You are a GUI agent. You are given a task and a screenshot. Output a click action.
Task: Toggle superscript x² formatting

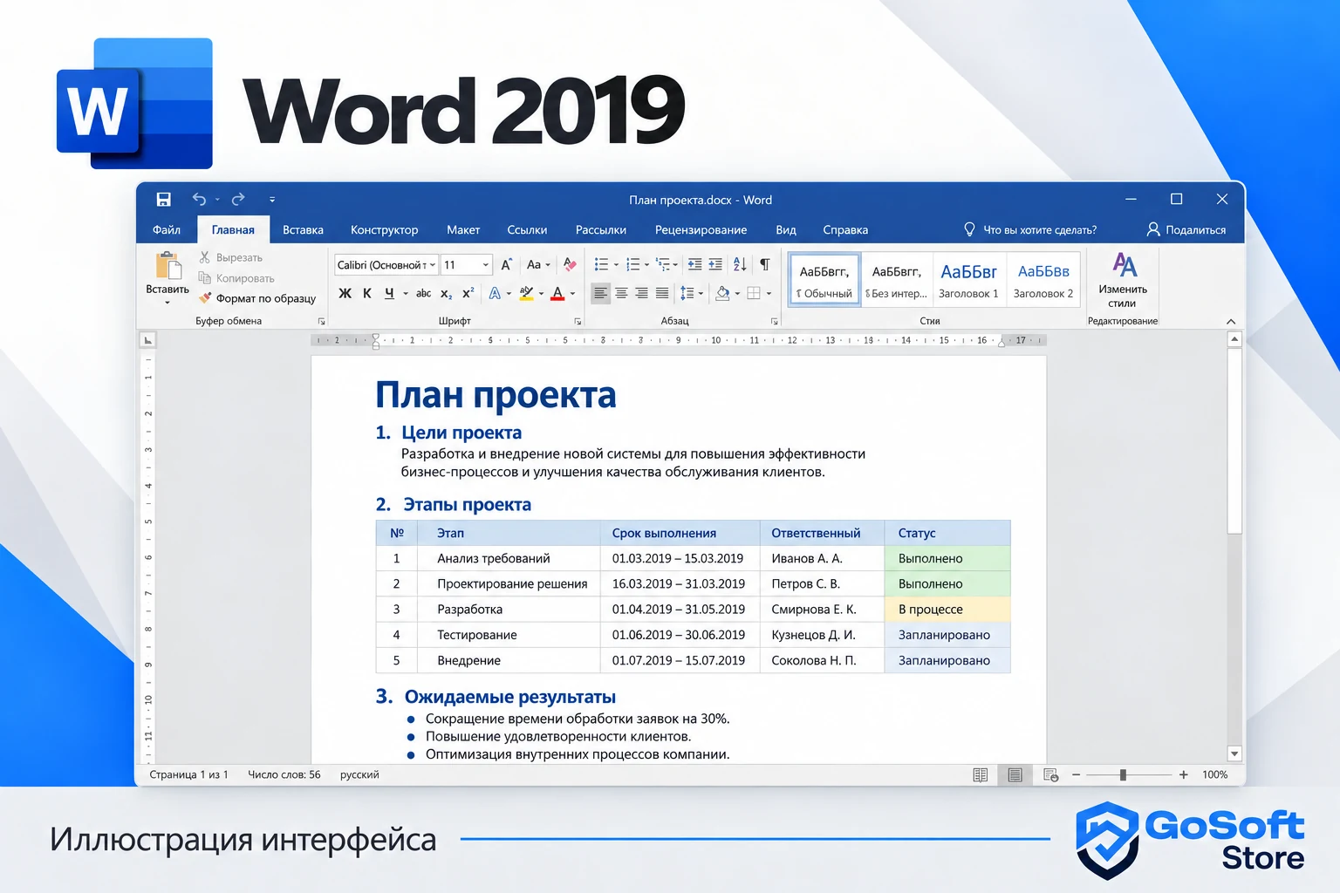468,293
